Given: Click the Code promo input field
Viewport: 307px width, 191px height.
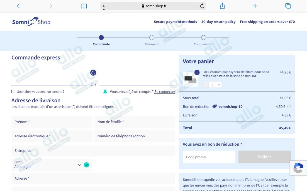Looking at the screenshot, I should pos(209,157).
